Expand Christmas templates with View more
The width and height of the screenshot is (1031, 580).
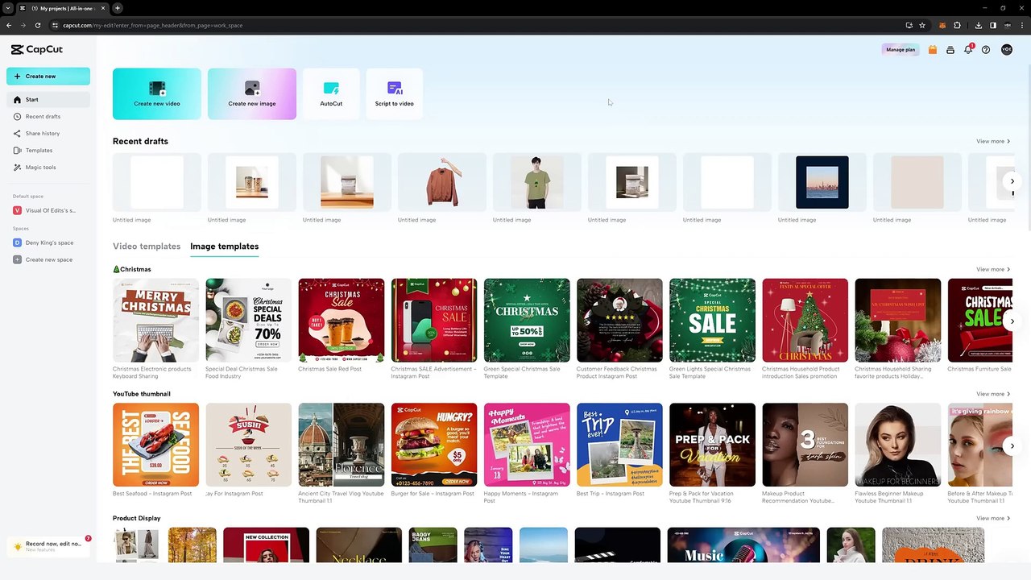pos(993,270)
